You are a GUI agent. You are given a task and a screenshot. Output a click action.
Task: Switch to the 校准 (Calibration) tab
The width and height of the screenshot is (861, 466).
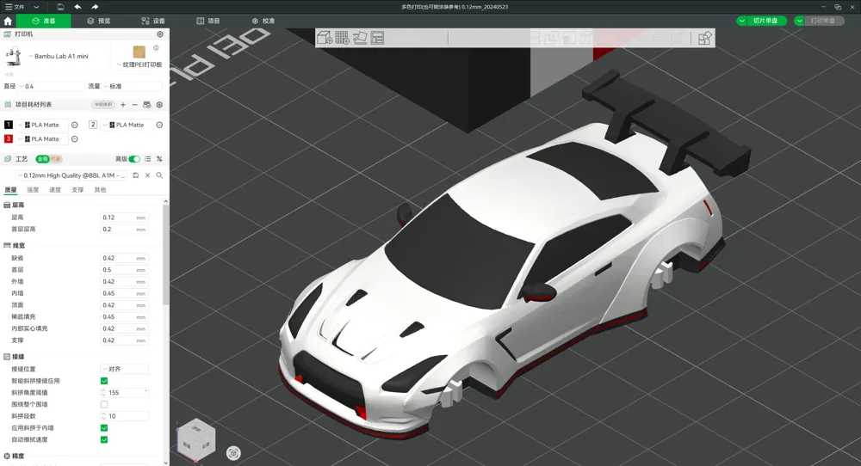263,21
